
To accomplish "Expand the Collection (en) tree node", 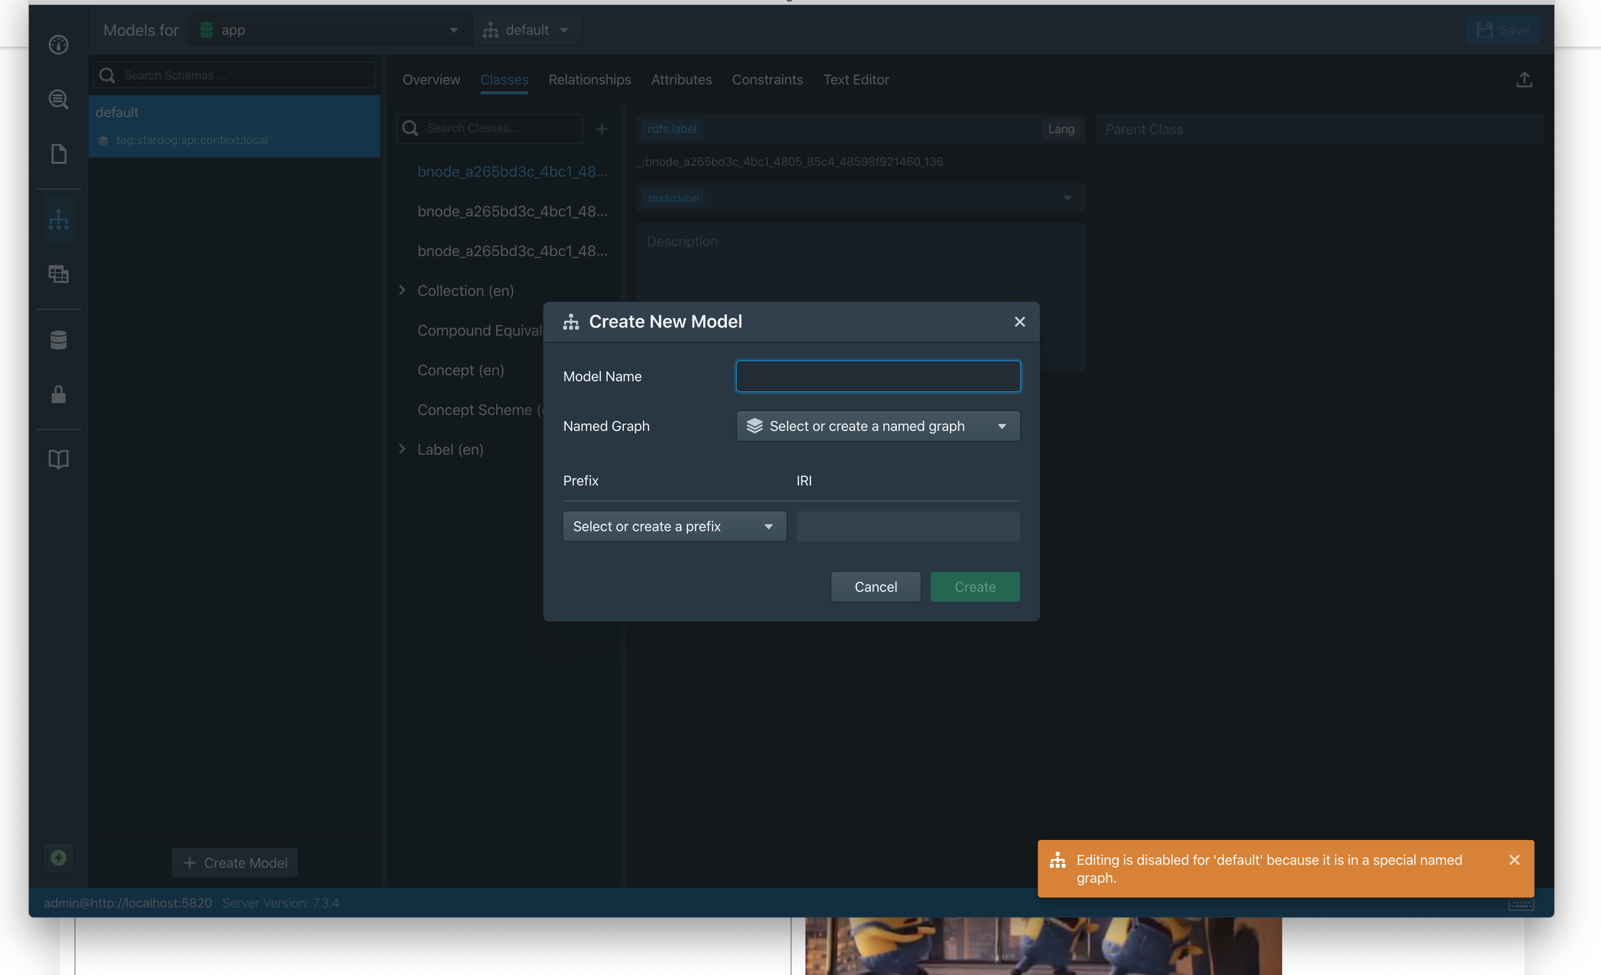I will pyautogui.click(x=402, y=290).
